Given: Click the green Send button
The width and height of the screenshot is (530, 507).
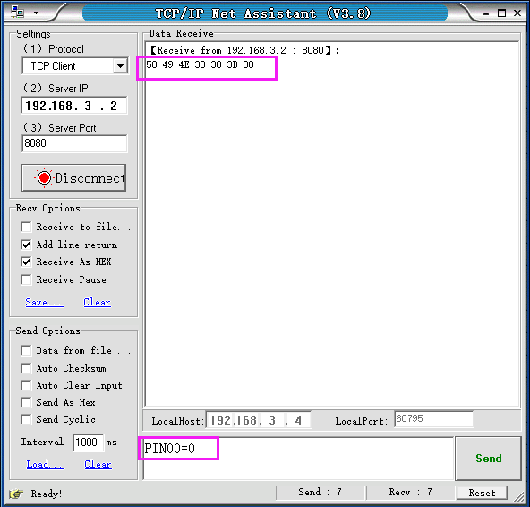Looking at the screenshot, I should pyautogui.click(x=488, y=459).
